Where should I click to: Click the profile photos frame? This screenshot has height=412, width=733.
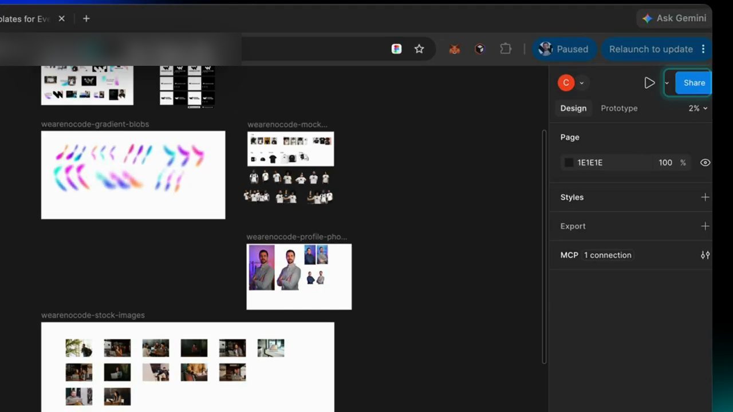click(299, 277)
